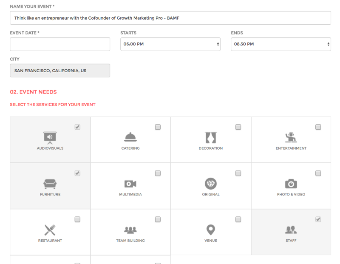Click the Audiovisuals projector screen icon
Image resolution: width=340 pixels, height=264 pixels.
pos(50,138)
